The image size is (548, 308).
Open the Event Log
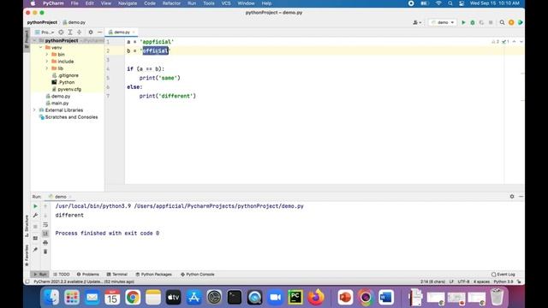503,275
